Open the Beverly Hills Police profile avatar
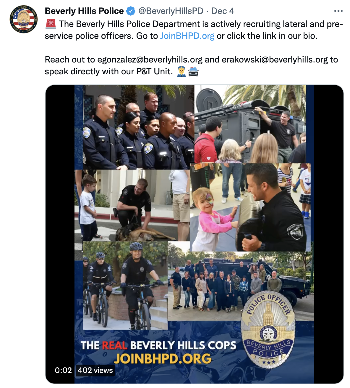 tap(24, 19)
